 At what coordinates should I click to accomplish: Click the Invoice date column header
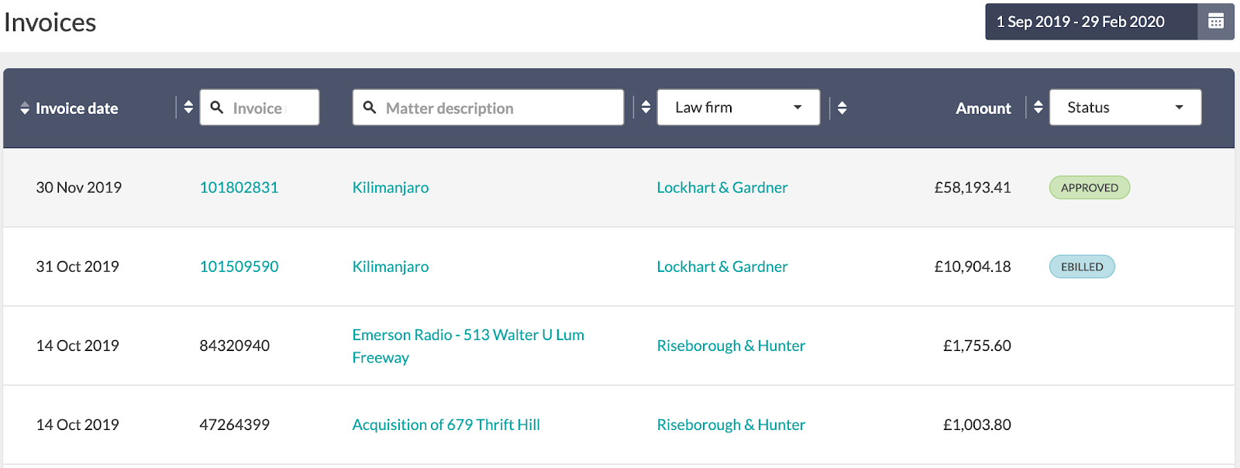coord(77,108)
